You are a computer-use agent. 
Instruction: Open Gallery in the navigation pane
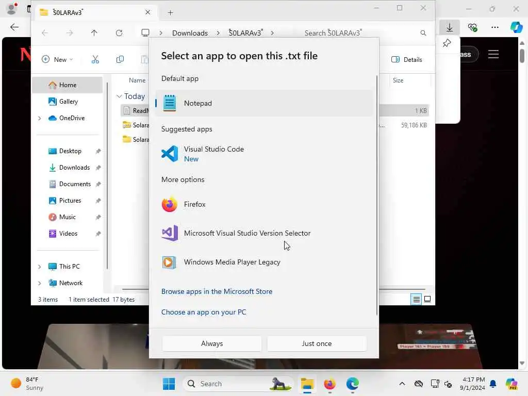(x=68, y=102)
